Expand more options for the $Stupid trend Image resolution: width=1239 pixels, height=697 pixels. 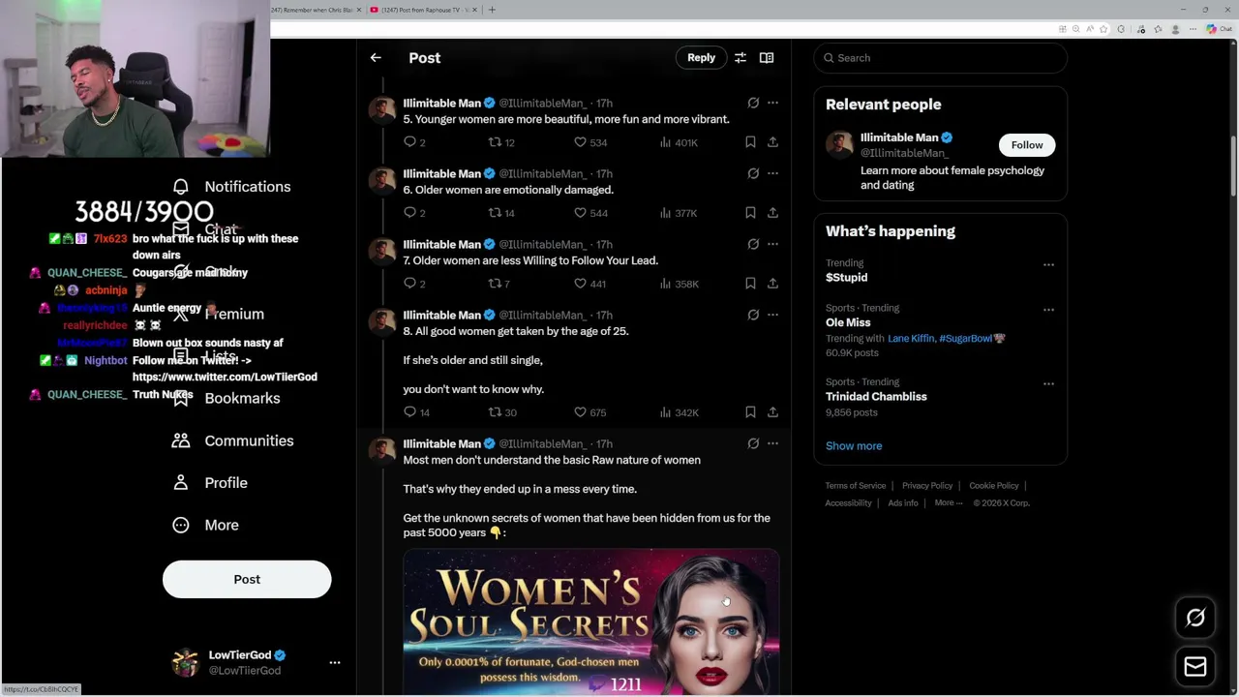[x=1048, y=264]
